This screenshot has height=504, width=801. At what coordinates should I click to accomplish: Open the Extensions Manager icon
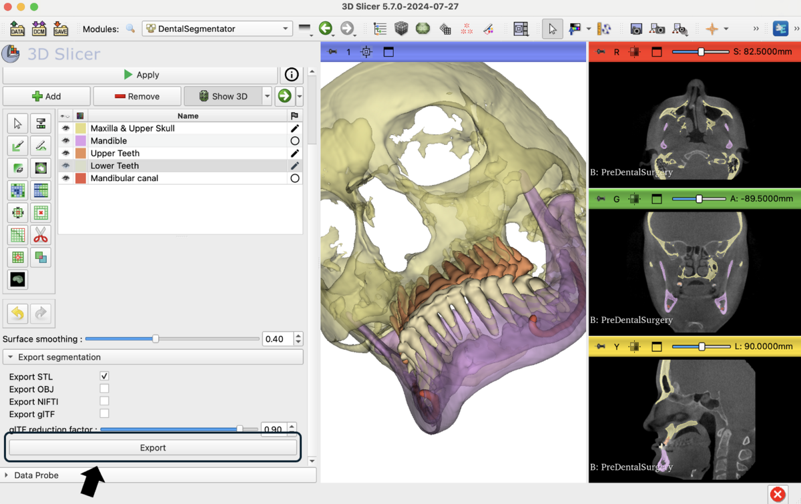coord(780,29)
